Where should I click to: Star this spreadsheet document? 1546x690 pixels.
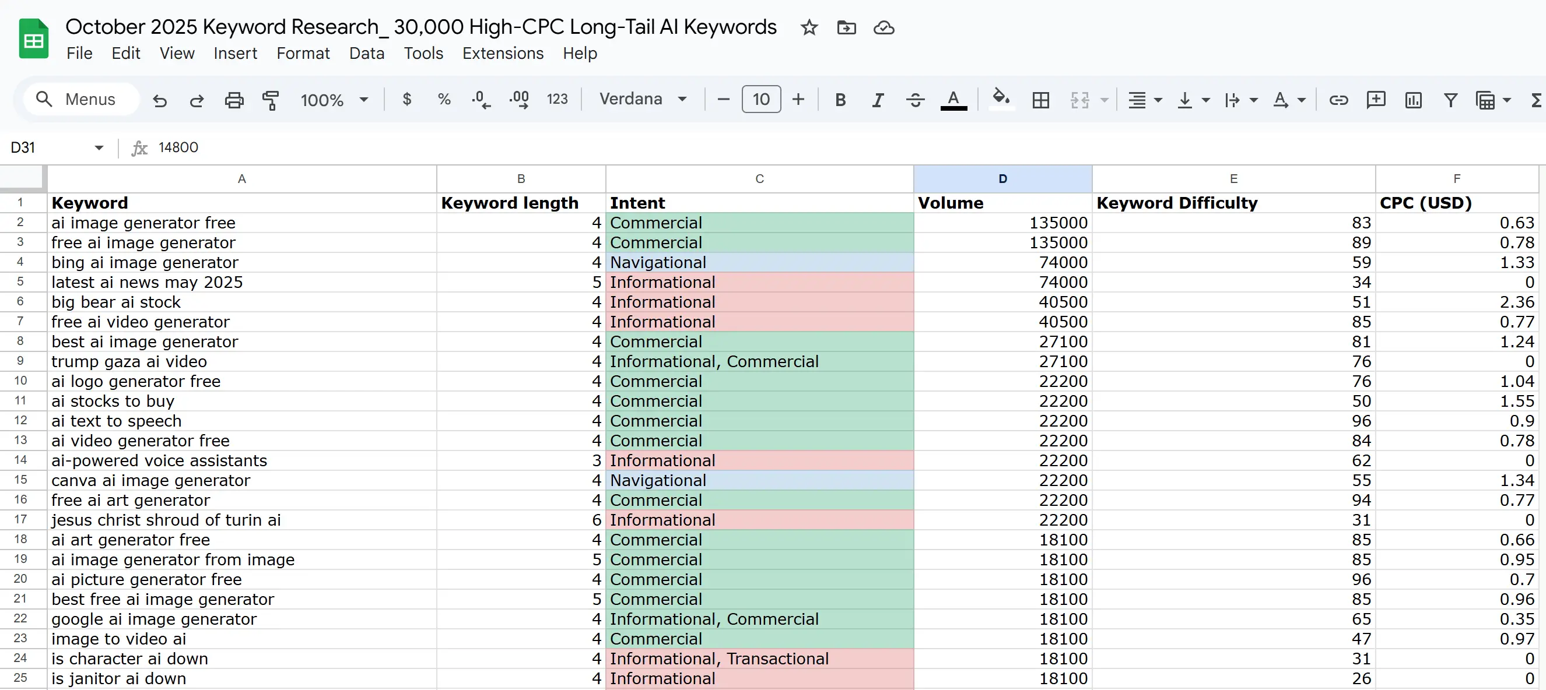[x=808, y=27]
